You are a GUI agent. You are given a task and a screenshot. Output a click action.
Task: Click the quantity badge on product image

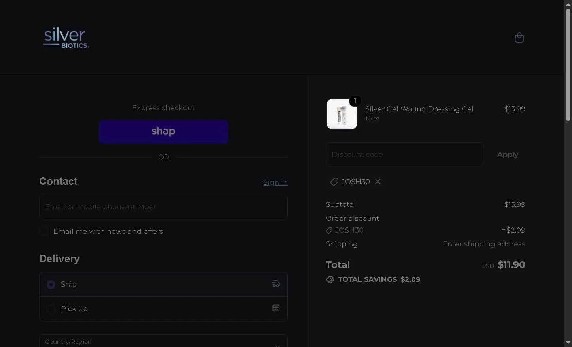coord(355,101)
